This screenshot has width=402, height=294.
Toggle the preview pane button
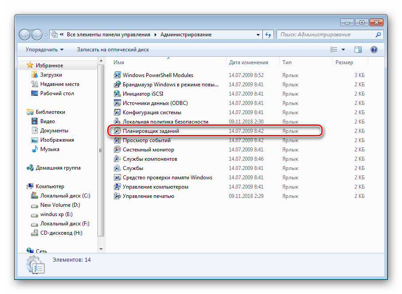(x=358, y=50)
